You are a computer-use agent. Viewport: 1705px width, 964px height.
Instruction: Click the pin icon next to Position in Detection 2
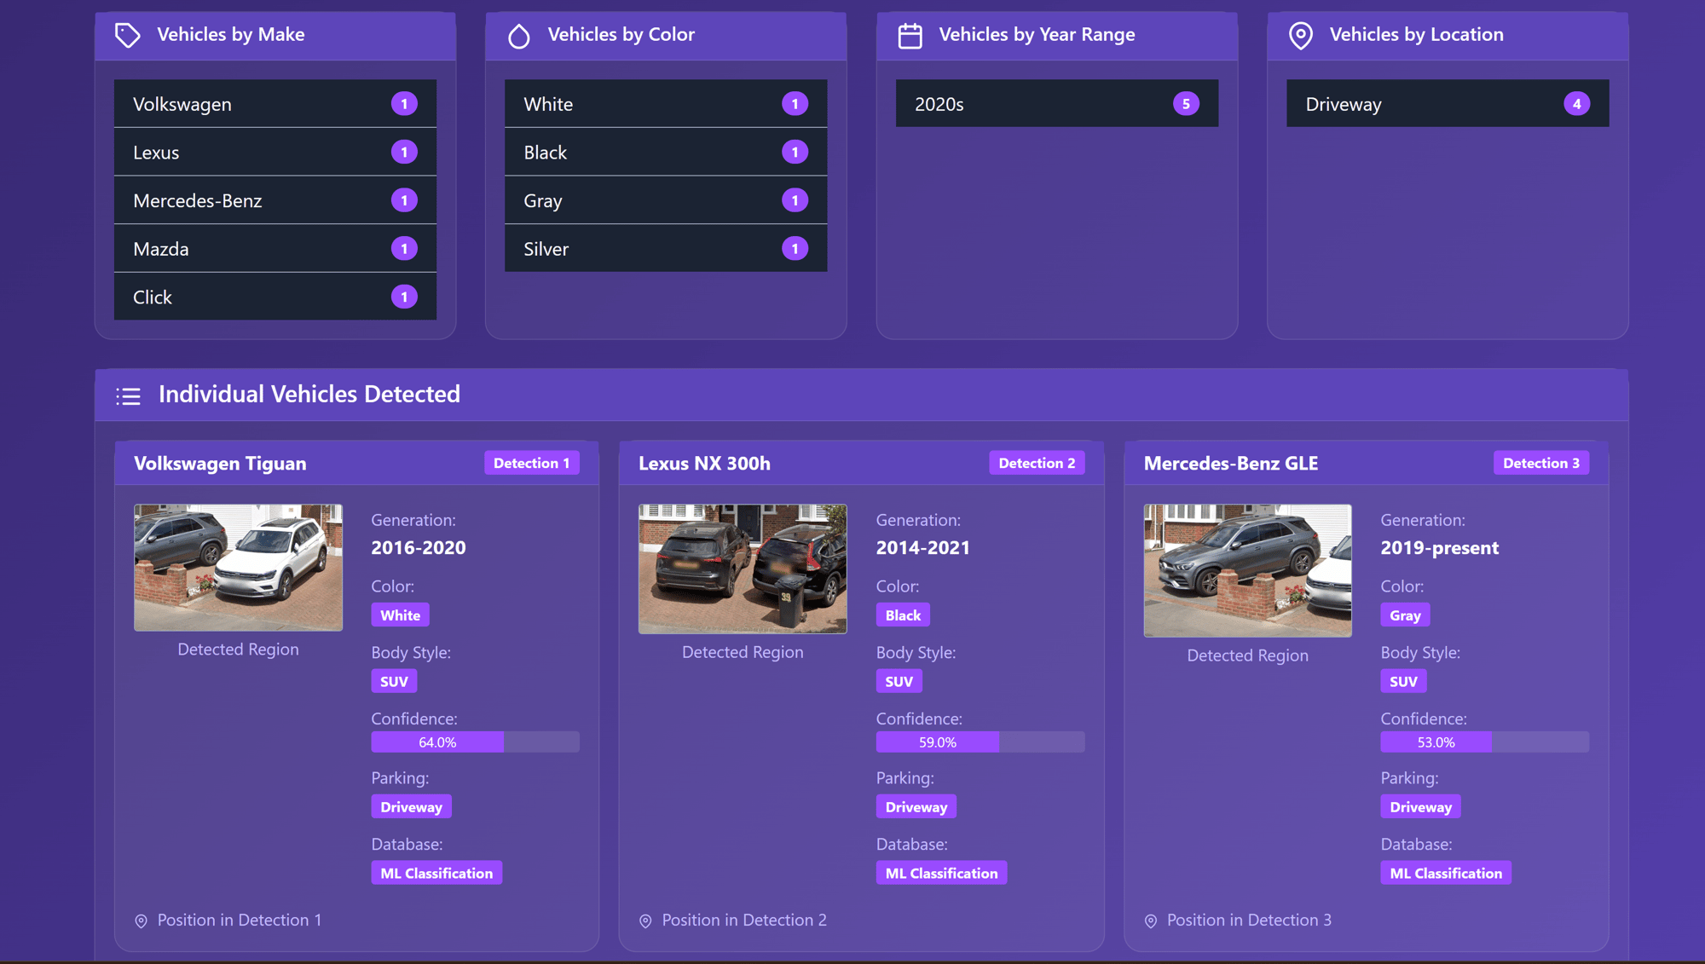(645, 921)
